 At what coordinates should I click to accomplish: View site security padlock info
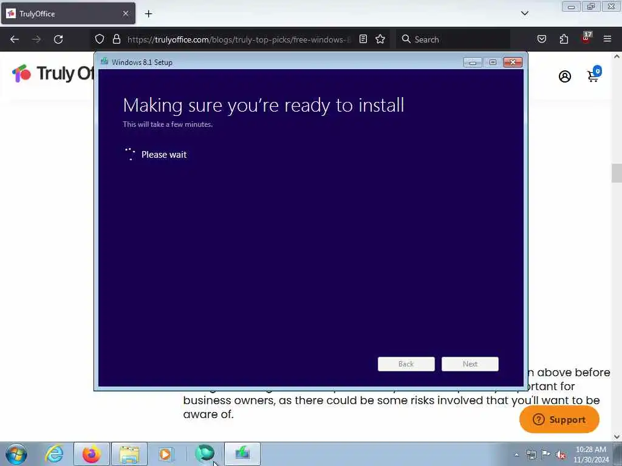point(116,39)
